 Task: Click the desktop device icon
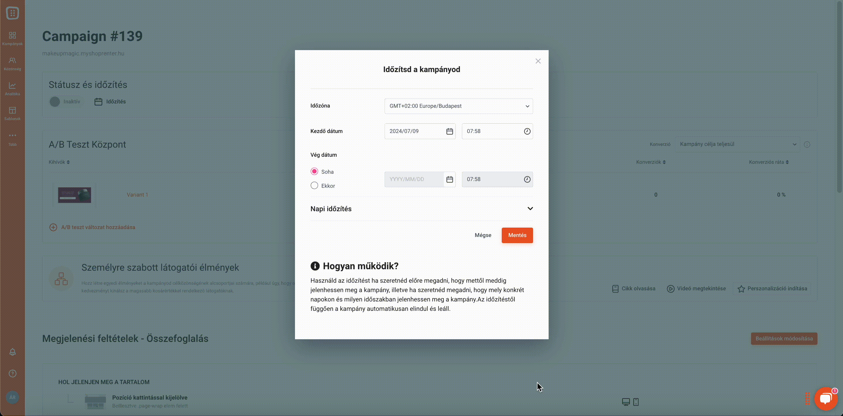pos(626,402)
